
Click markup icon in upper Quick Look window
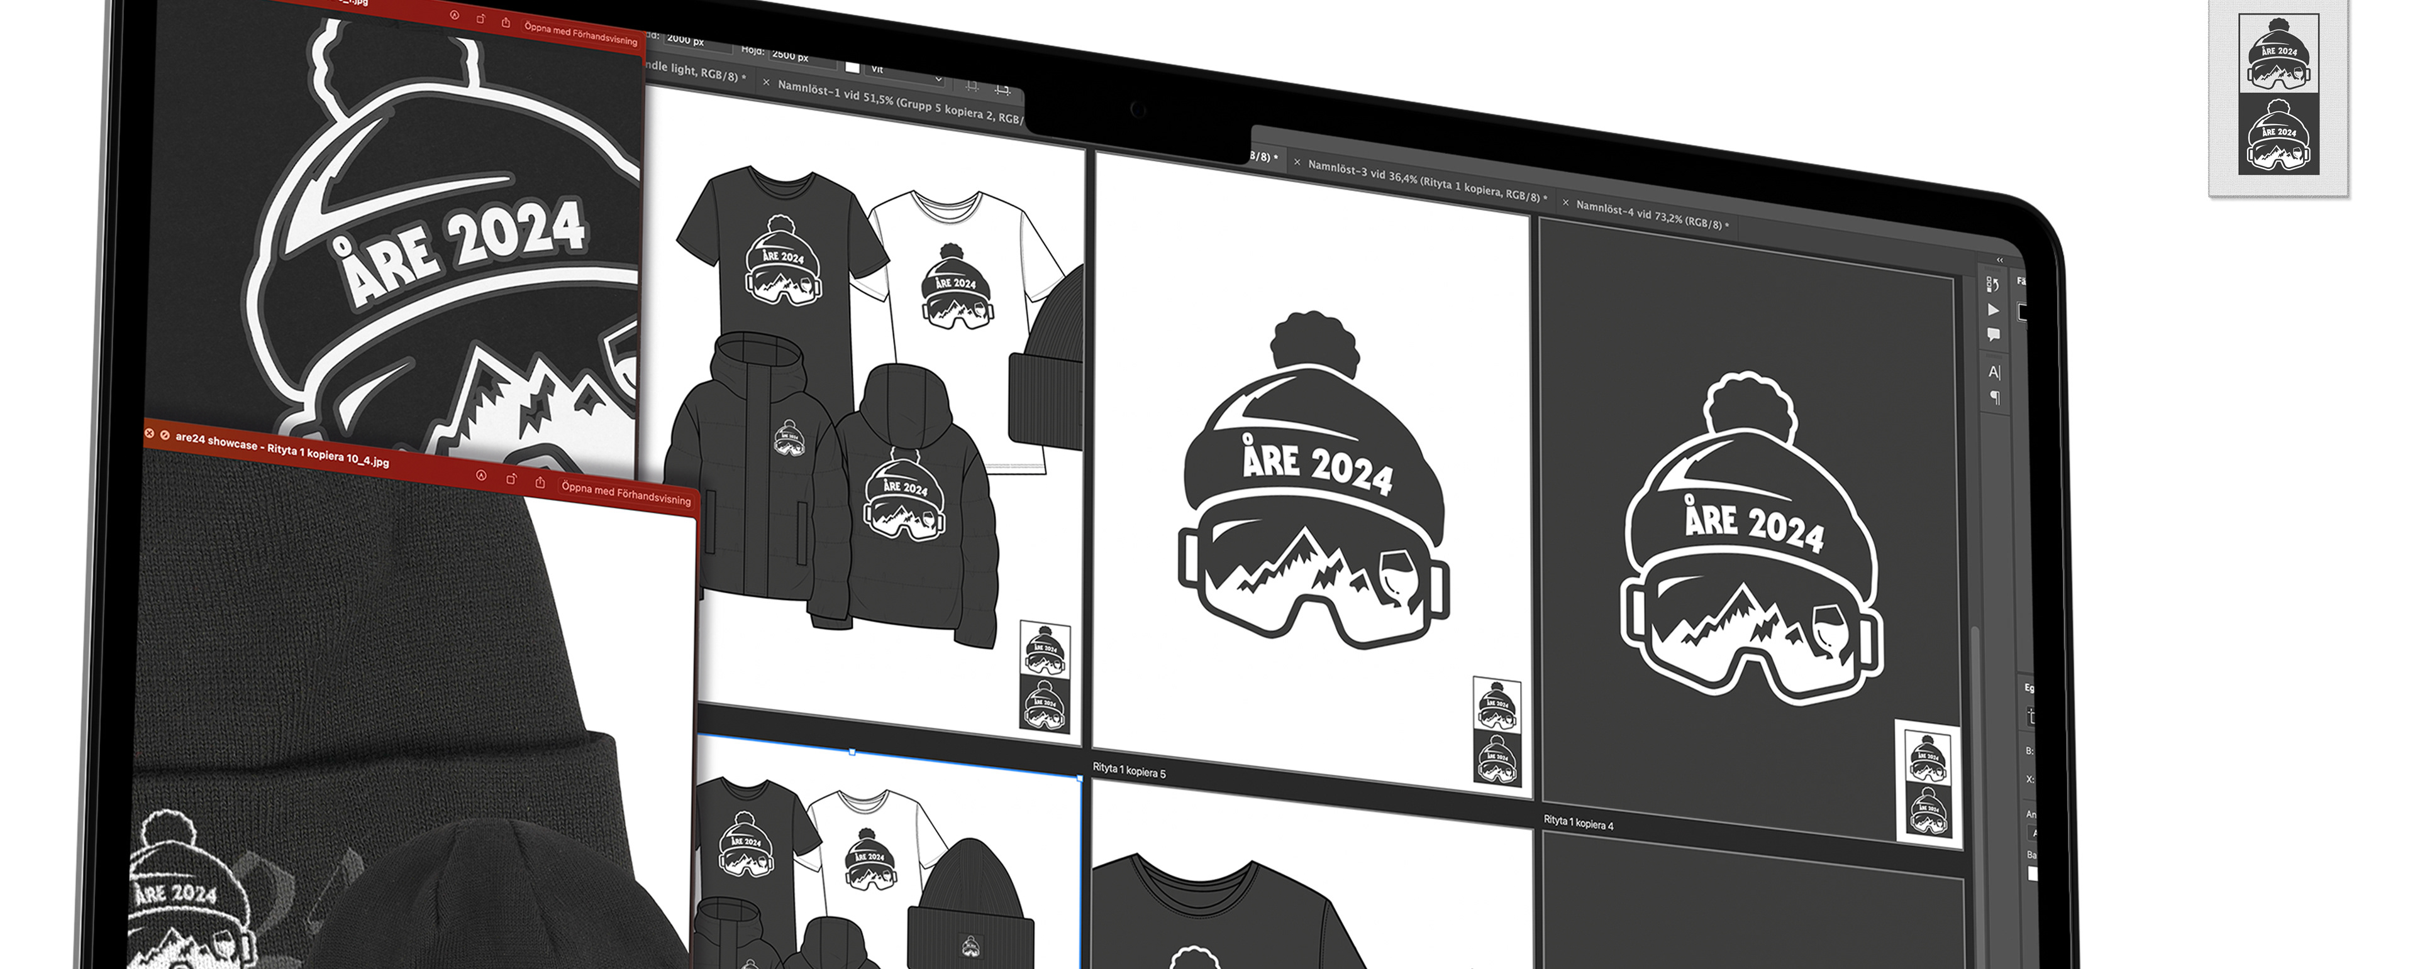coord(453,15)
